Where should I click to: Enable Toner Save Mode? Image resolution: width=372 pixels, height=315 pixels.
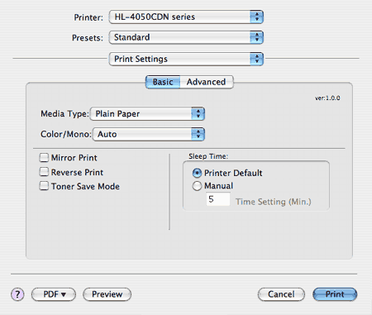point(44,186)
